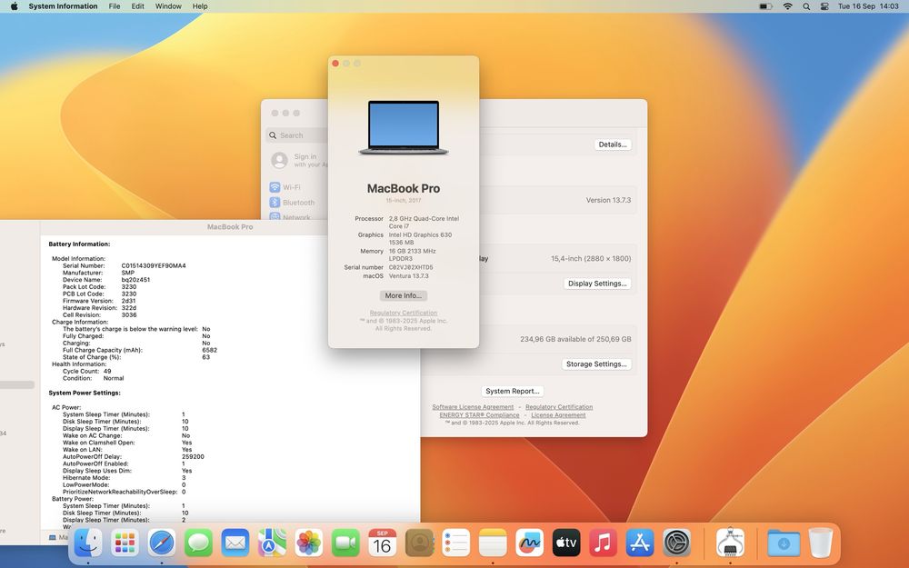Image resolution: width=909 pixels, height=568 pixels.
Task: Open Display Settings... in System Settings
Action: pos(597,284)
